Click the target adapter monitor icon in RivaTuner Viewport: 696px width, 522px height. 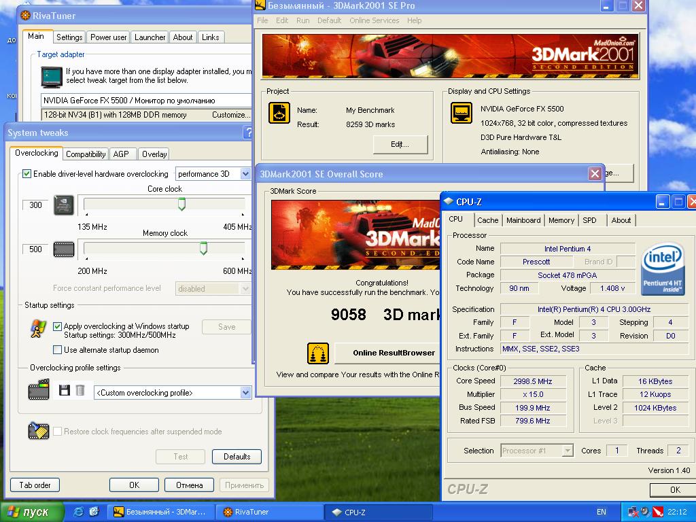pyautogui.click(x=52, y=77)
